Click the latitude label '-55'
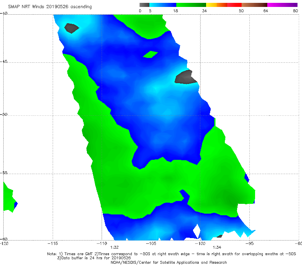The width and height of the screenshot is (302, 265). pos(4,172)
